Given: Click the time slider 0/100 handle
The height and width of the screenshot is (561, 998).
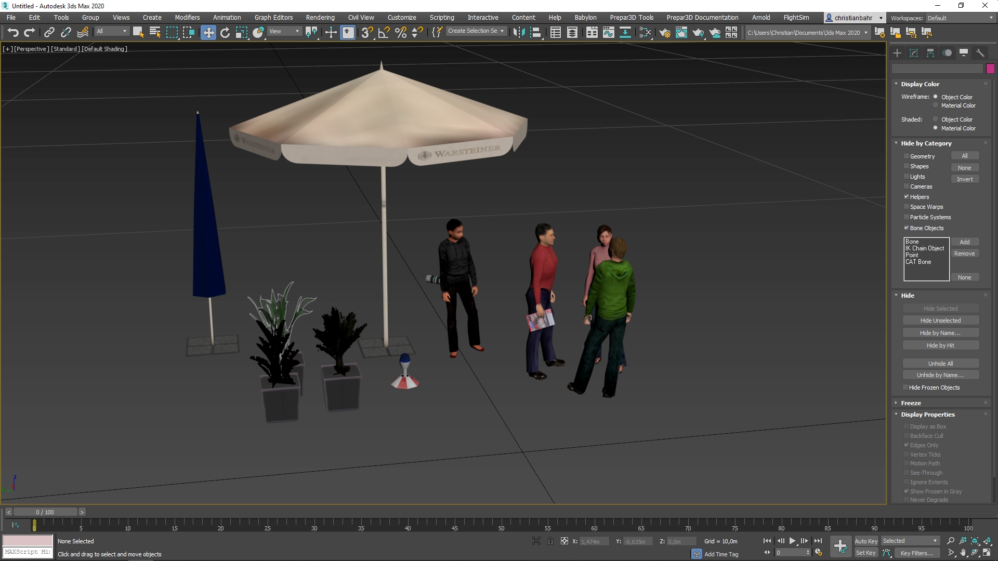Looking at the screenshot, I should click(x=45, y=512).
